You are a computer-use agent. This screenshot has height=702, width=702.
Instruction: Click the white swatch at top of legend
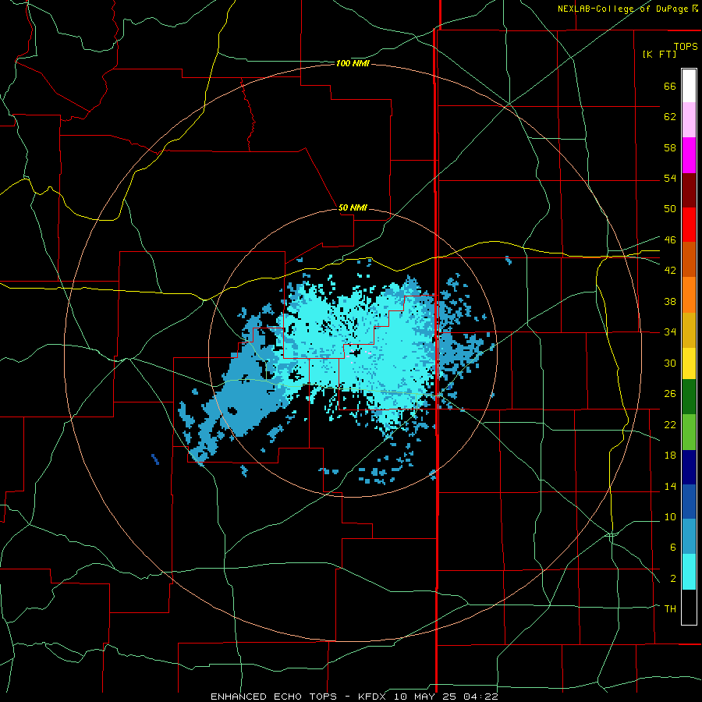(x=689, y=86)
